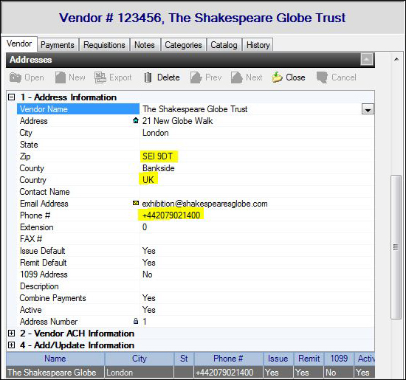Click the Prev record icon
406x380 pixels.
pos(196,77)
